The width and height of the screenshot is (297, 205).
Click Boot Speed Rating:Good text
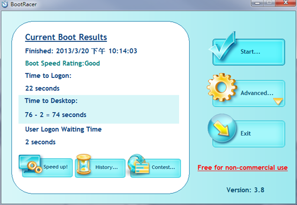click(x=63, y=63)
